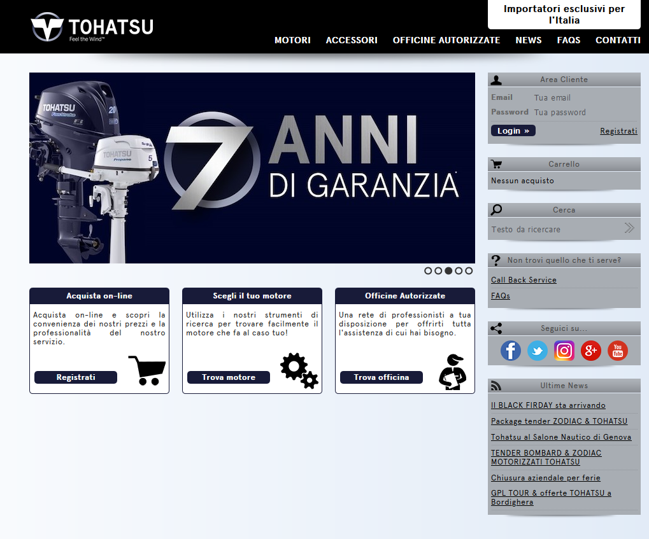Open the FAQs link in the sidebar
Screen dimensions: 649x539
(501, 296)
